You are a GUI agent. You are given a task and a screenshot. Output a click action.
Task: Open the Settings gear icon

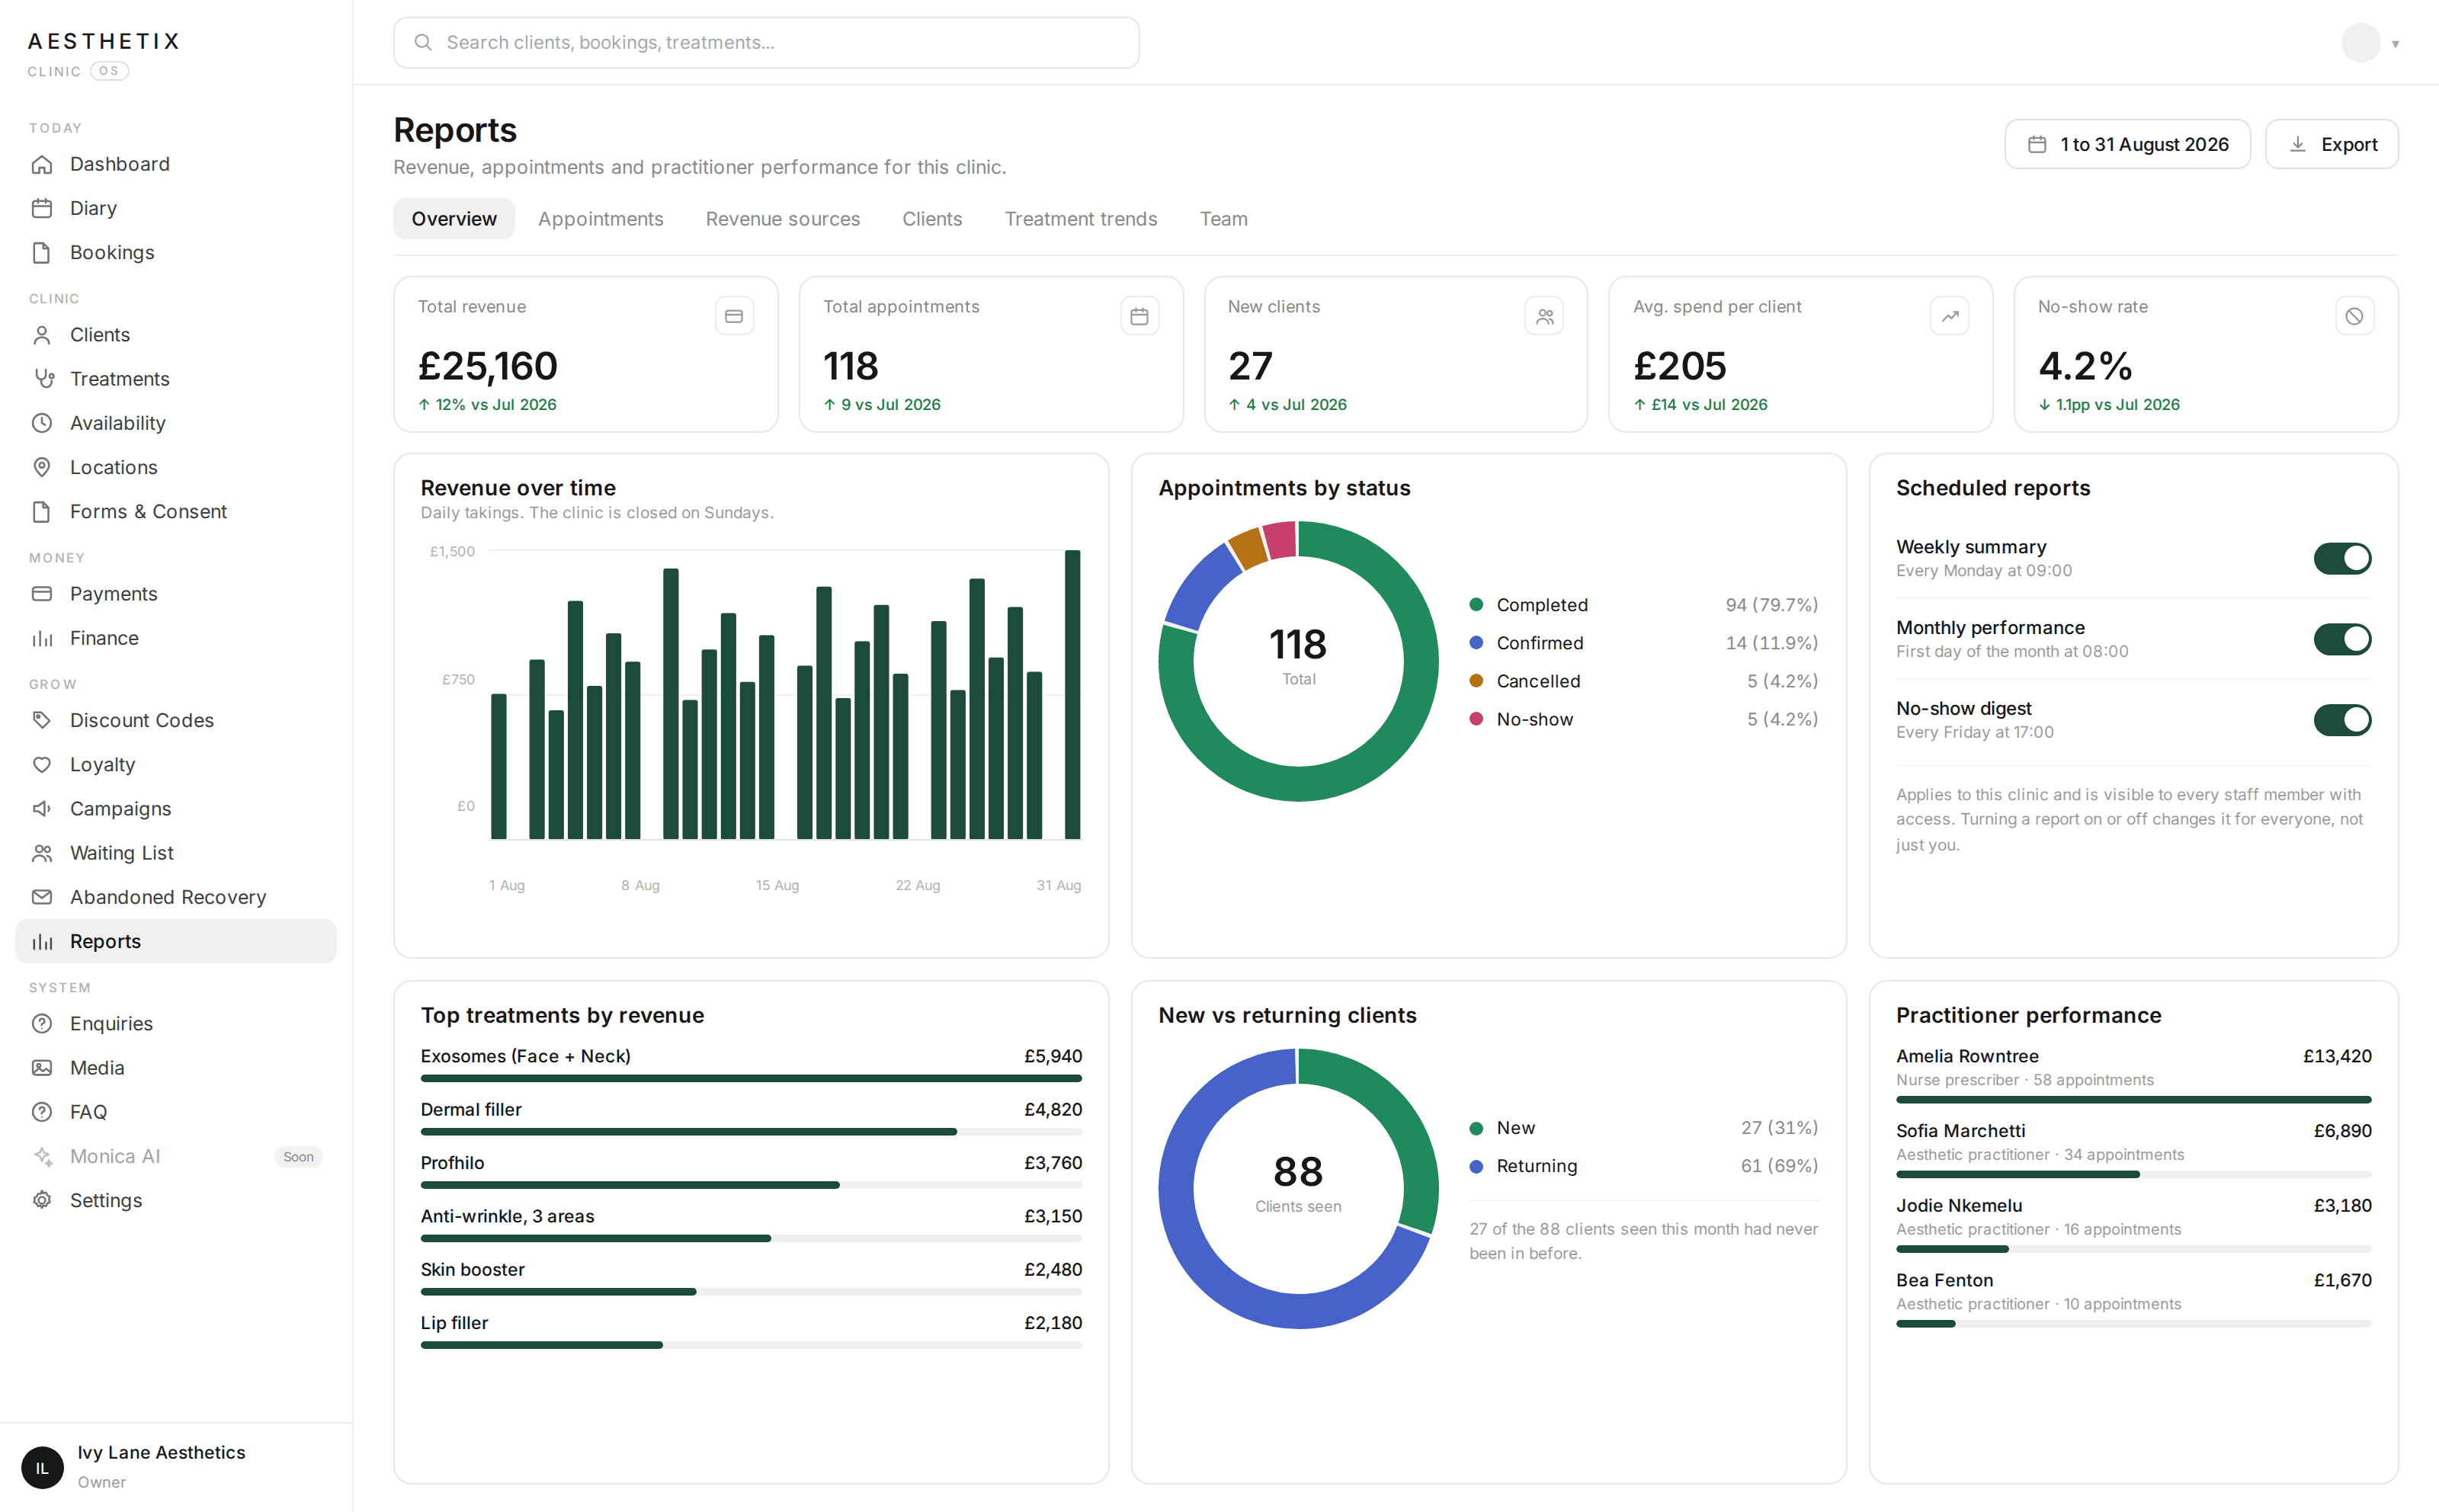(x=42, y=1200)
